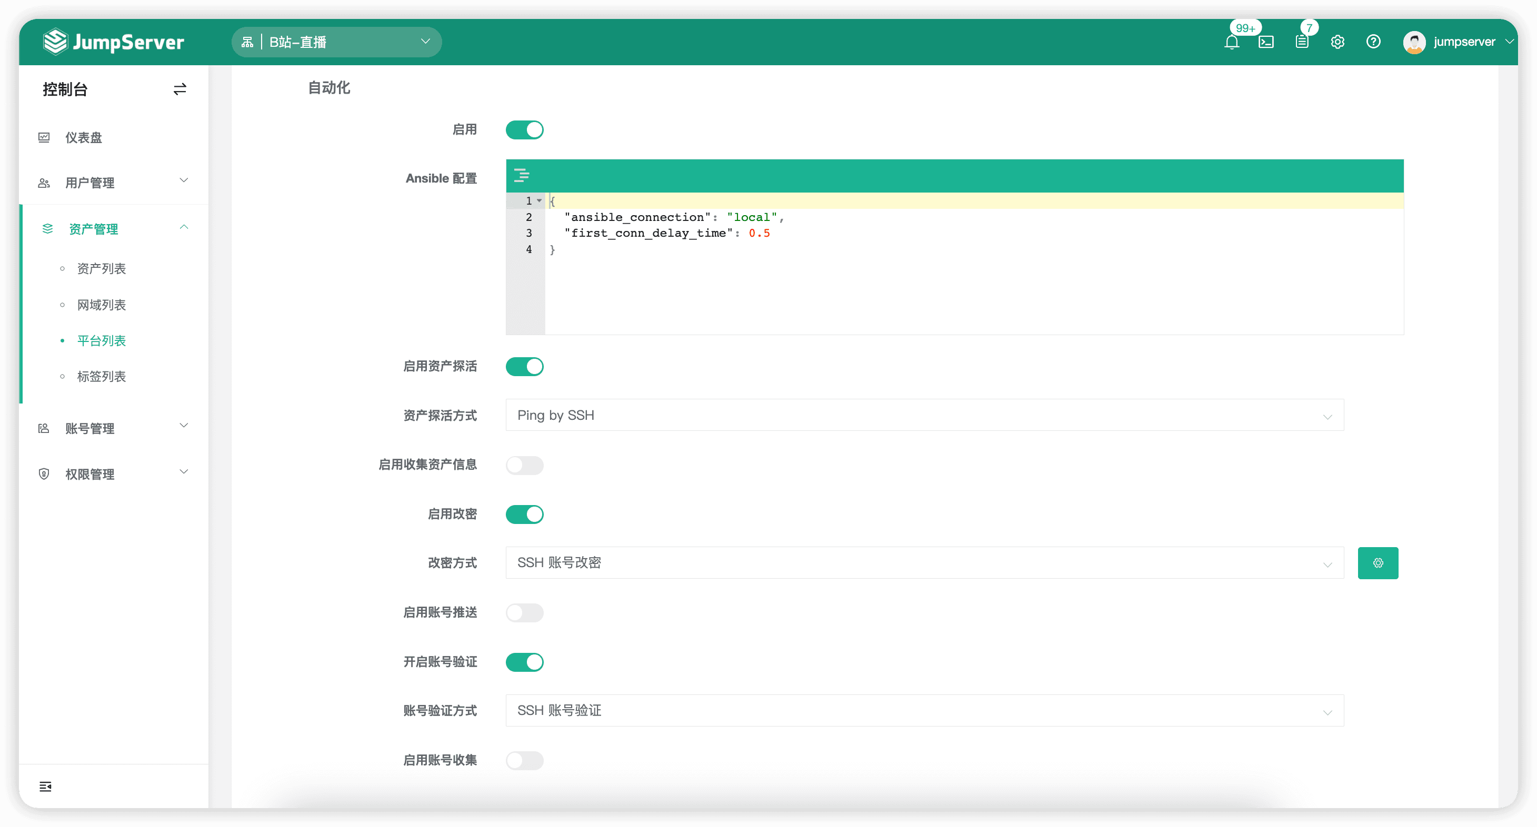The width and height of the screenshot is (1537, 827).
Task: Fold line 1 in Ansible code editor
Action: [x=539, y=201]
